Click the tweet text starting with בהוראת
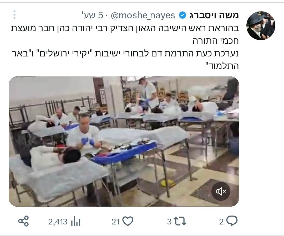This screenshot has height=236, width=284. 125,35
